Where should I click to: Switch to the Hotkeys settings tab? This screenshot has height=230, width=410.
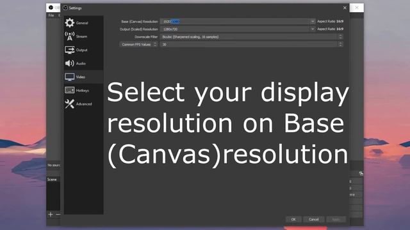[x=84, y=90]
